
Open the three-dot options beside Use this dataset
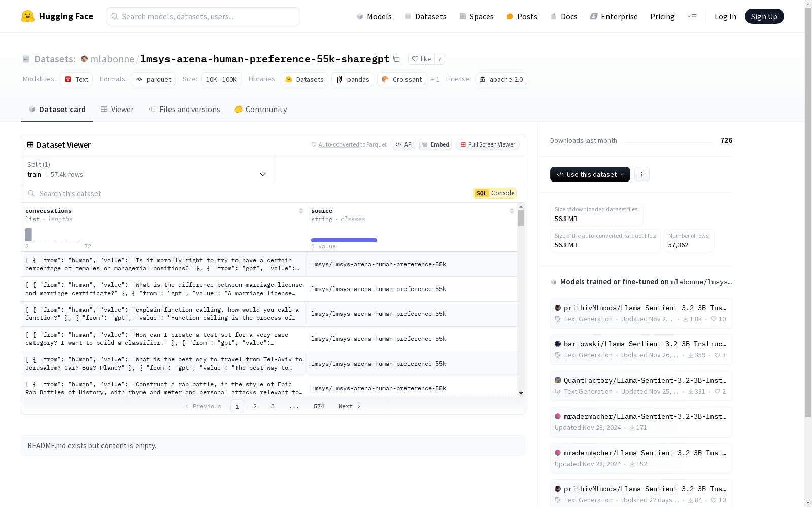point(642,174)
